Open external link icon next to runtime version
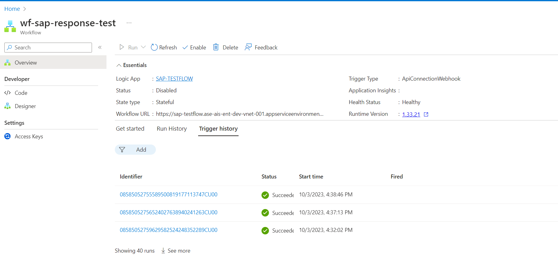The image size is (558, 260). [x=426, y=114]
